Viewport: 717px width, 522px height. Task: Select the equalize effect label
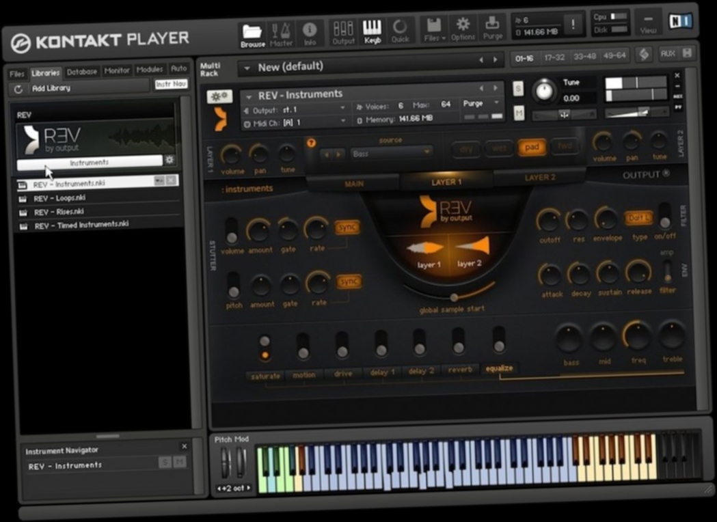(x=499, y=368)
